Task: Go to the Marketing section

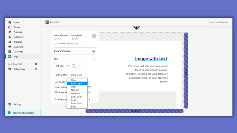Action: point(18,47)
